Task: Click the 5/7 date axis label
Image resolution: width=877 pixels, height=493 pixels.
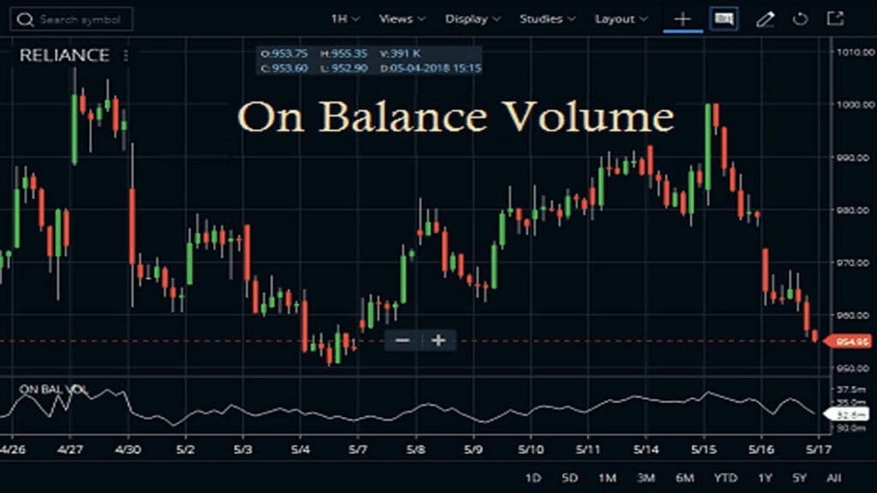Action: click(358, 449)
